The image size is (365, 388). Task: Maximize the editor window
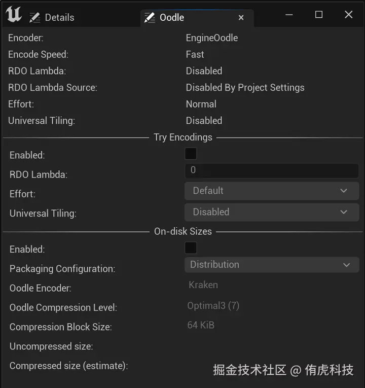pyautogui.click(x=319, y=15)
